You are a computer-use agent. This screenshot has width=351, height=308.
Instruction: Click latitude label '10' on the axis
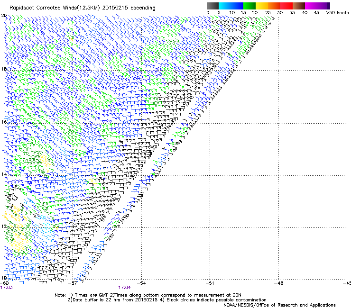[x=4, y=278]
